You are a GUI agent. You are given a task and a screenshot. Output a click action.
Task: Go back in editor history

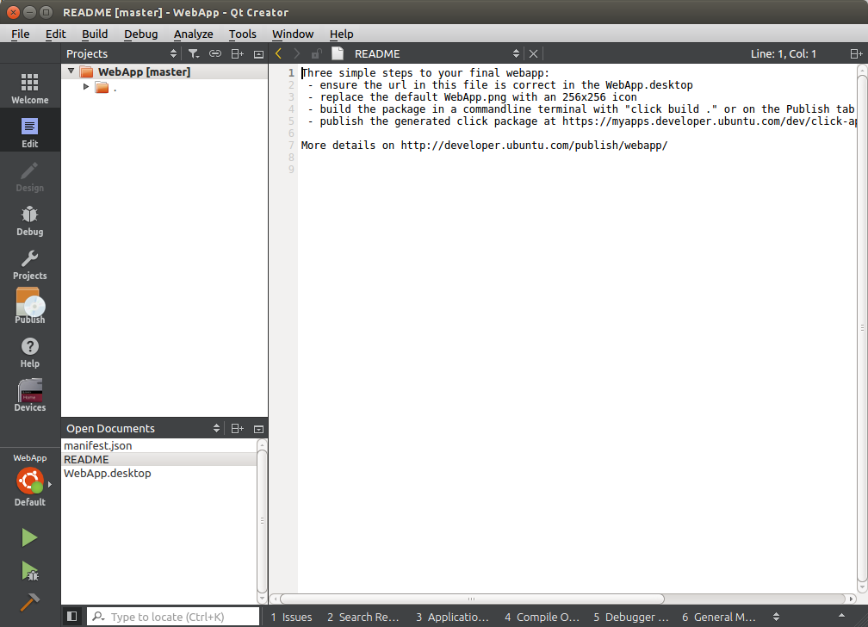[x=278, y=53]
